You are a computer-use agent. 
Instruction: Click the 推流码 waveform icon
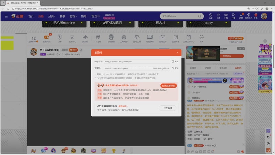coord(85,37)
